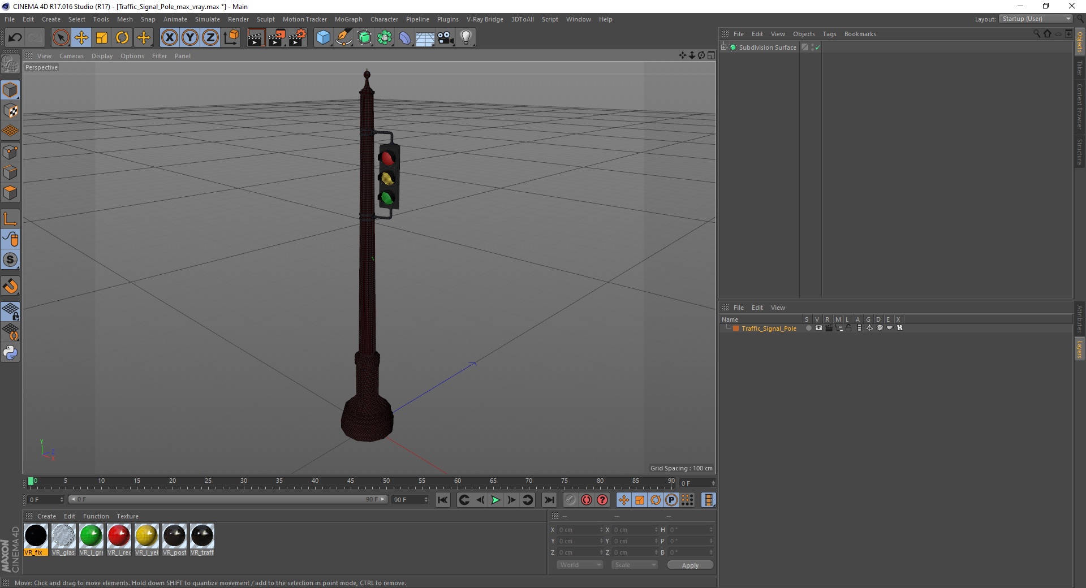Enable Axis mode tool

[x=10, y=219]
